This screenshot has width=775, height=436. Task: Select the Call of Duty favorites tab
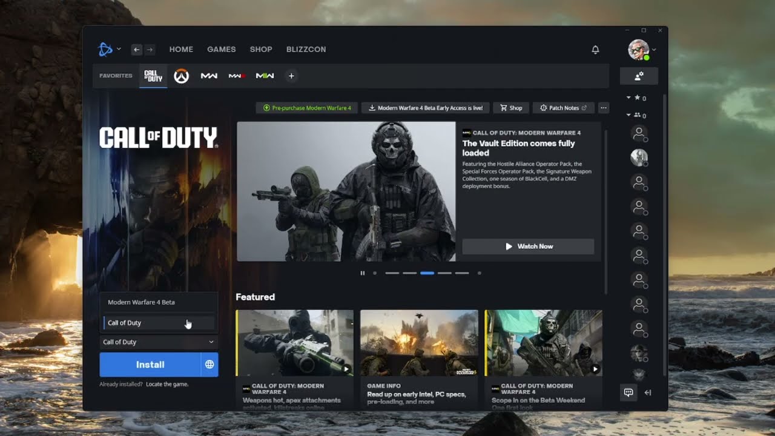point(153,76)
